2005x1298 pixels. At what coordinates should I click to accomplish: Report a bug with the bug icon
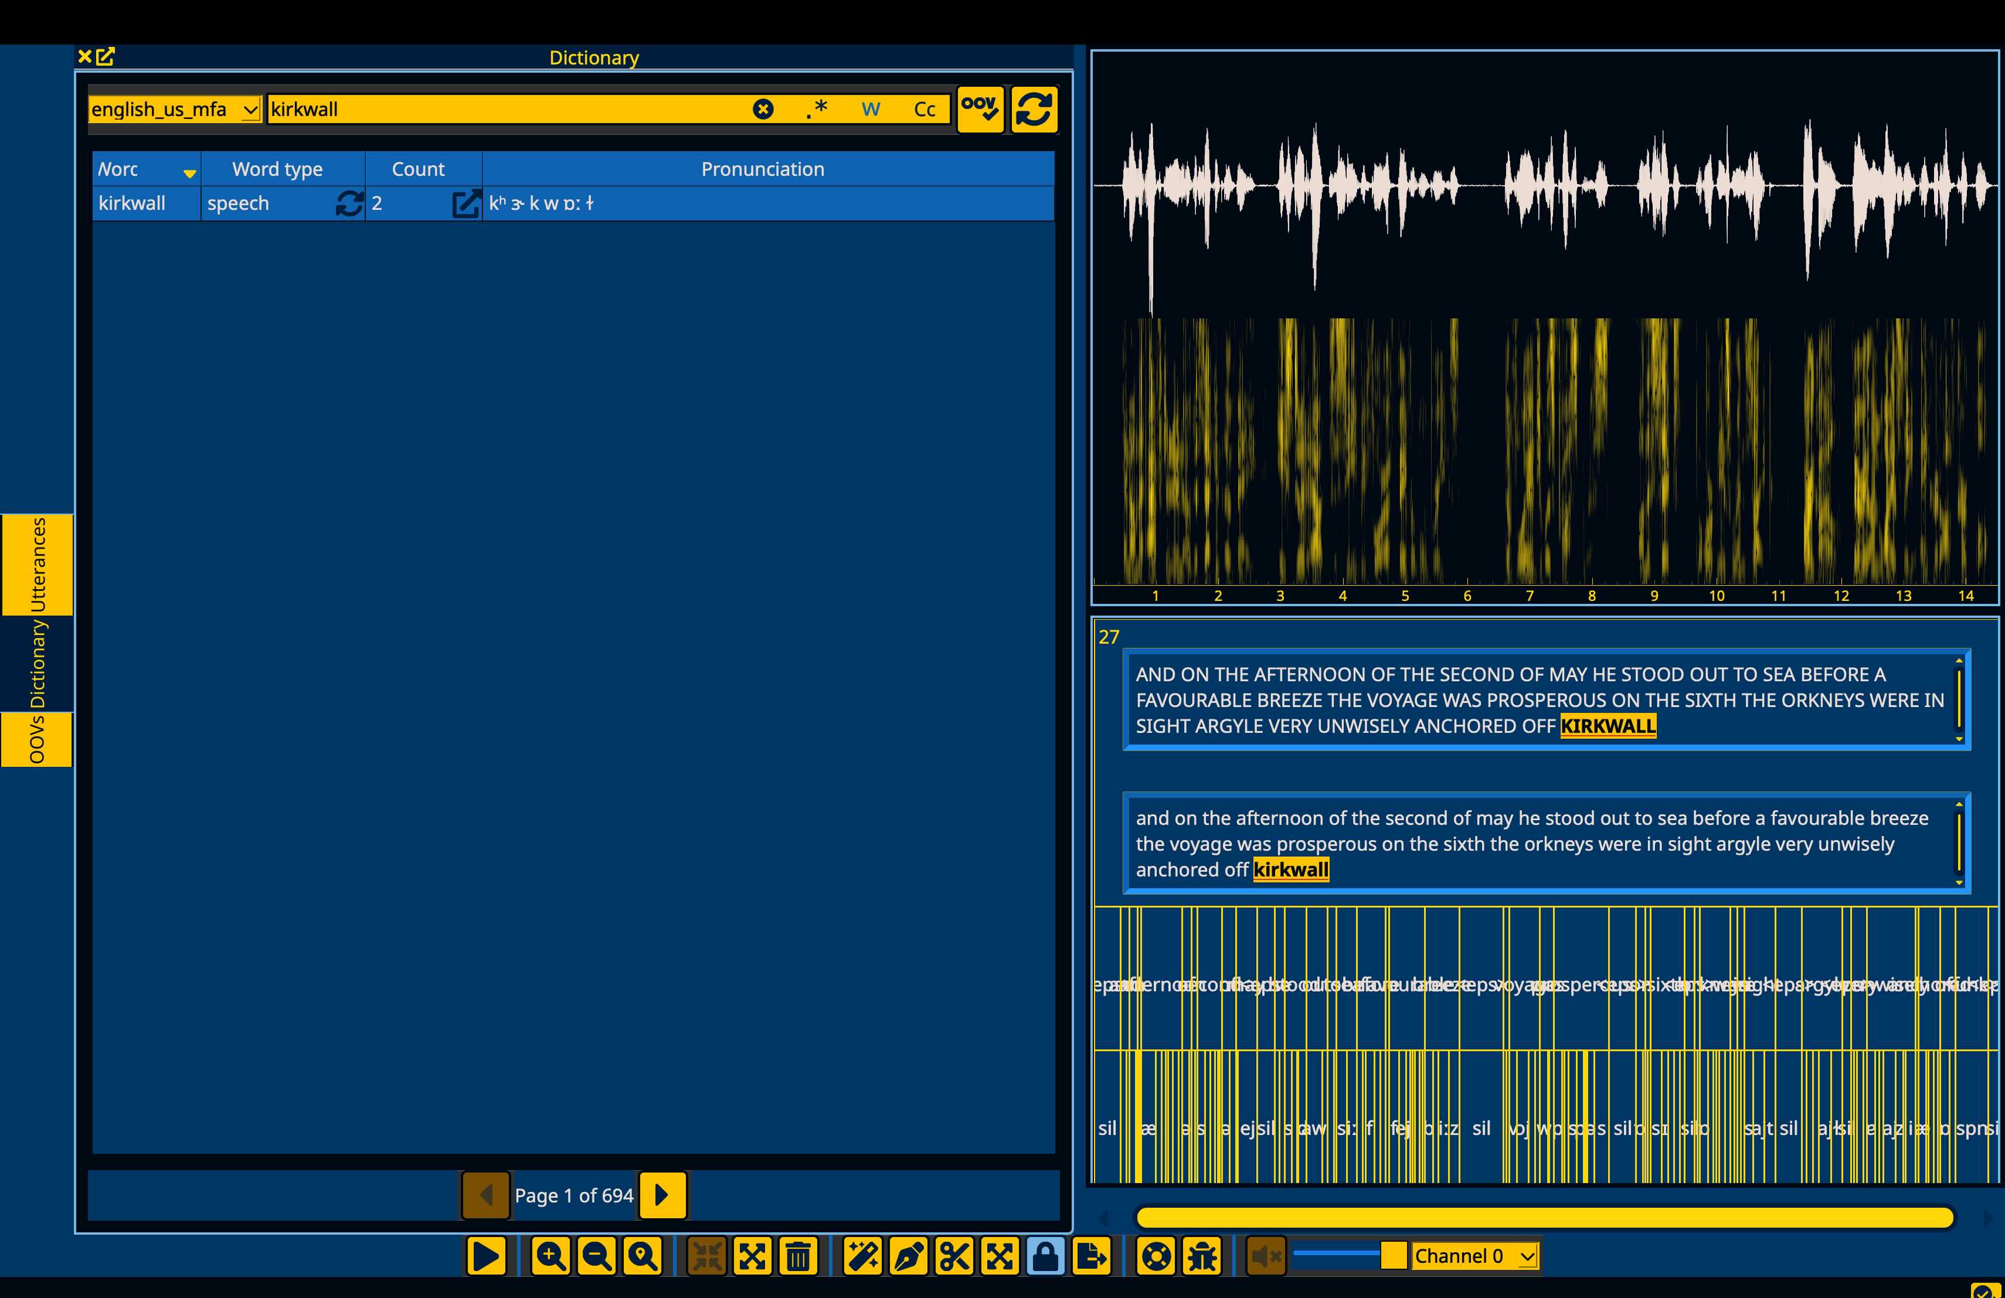click(x=1201, y=1256)
